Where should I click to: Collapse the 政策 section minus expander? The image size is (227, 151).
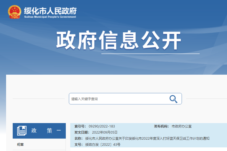59,131
